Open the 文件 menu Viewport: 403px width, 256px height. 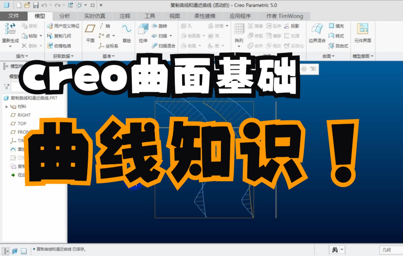[14, 16]
